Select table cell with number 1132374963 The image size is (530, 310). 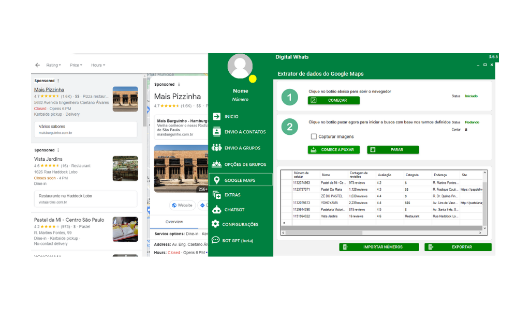306,183
